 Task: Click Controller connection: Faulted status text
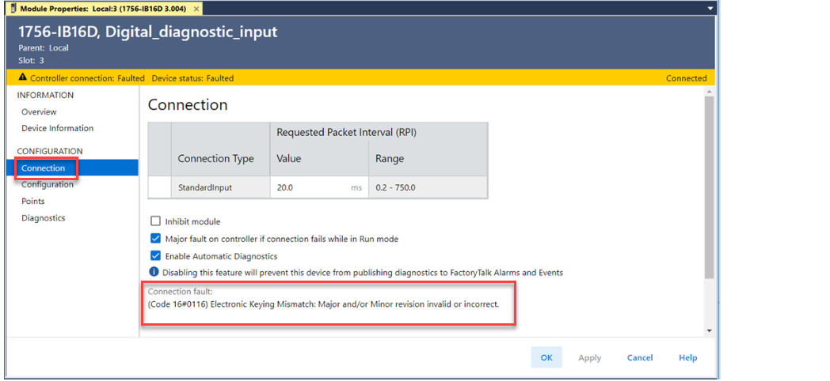click(87, 78)
